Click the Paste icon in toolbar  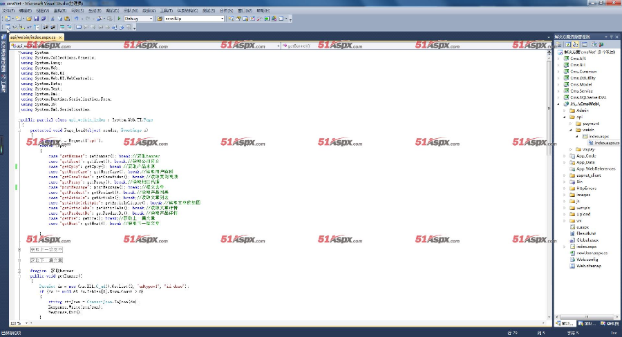pyautogui.click(x=67, y=19)
